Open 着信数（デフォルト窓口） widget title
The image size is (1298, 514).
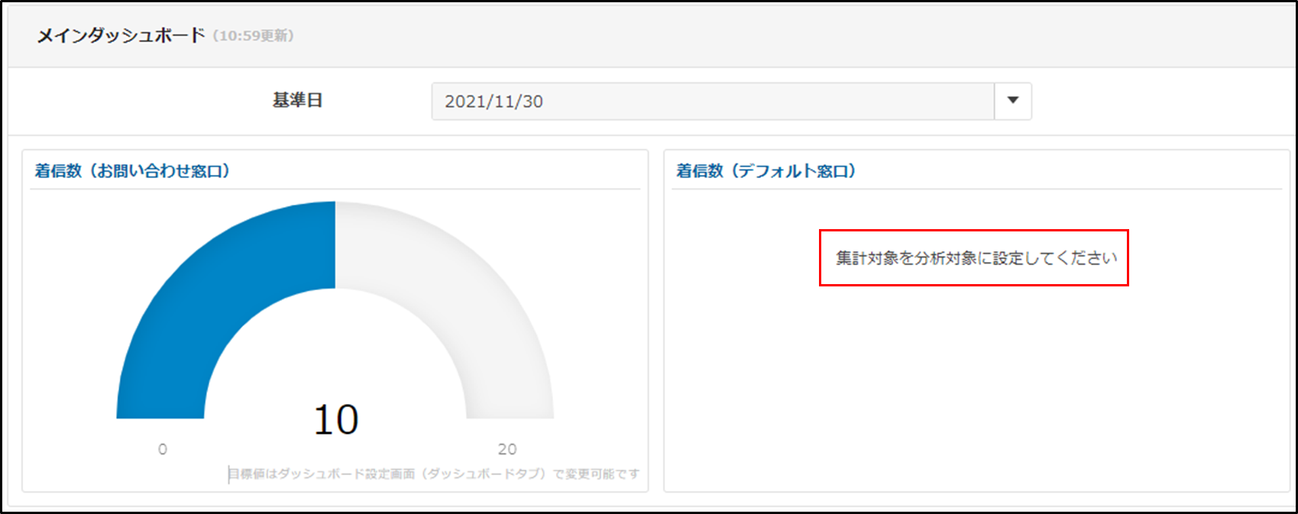click(766, 171)
